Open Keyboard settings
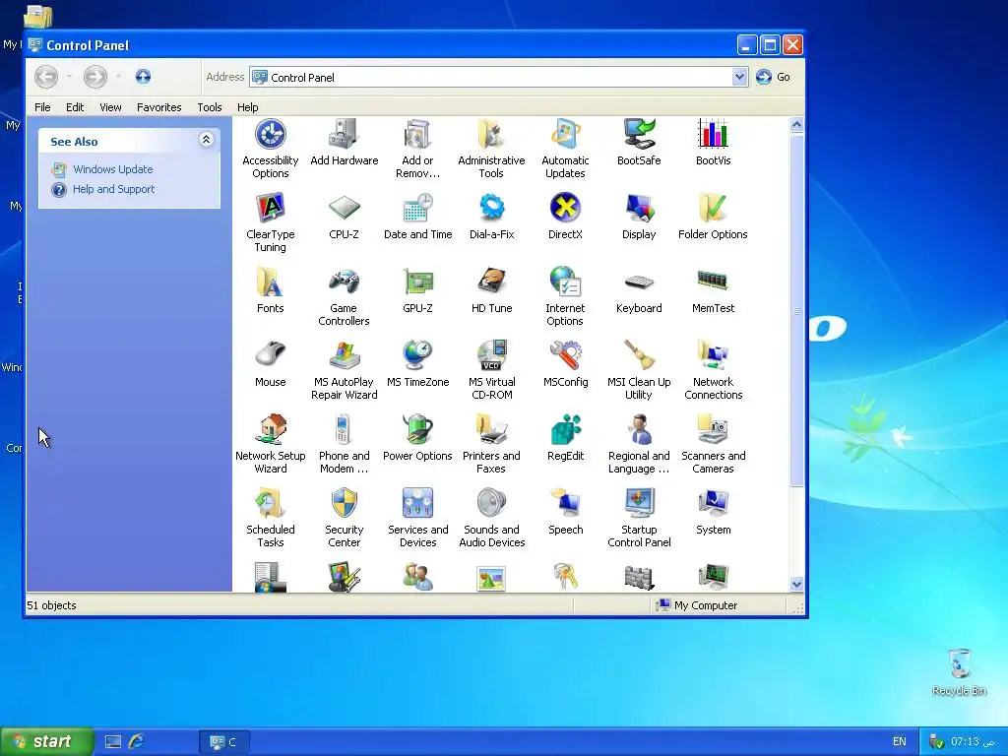Screen dimensions: 1008x756 pos(638,290)
